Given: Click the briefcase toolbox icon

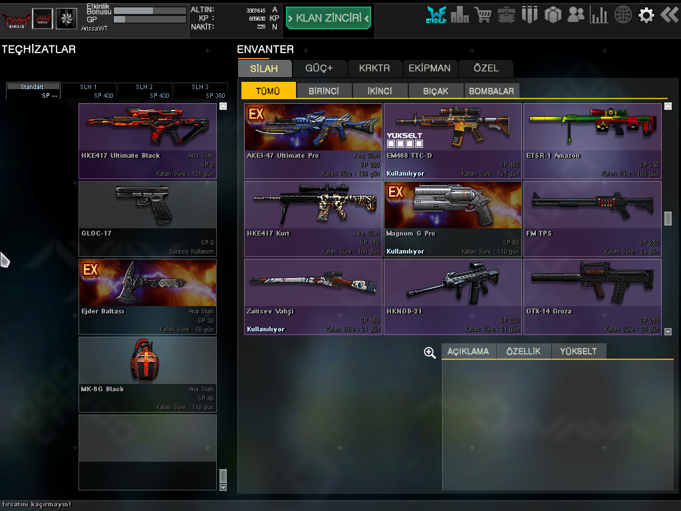Looking at the screenshot, I should [506, 16].
